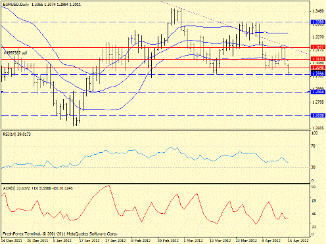
Task: Click the 1 Mar 2012 date label
Action: click(x=193, y=241)
